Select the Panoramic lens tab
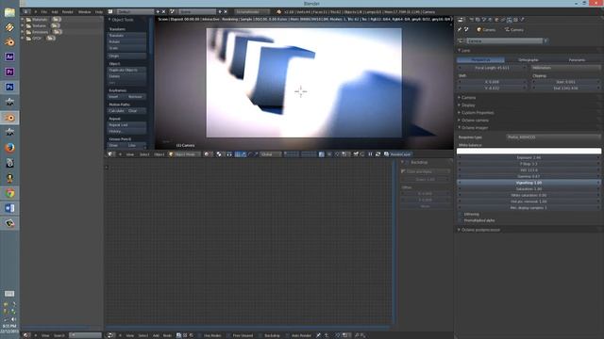 coord(577,60)
